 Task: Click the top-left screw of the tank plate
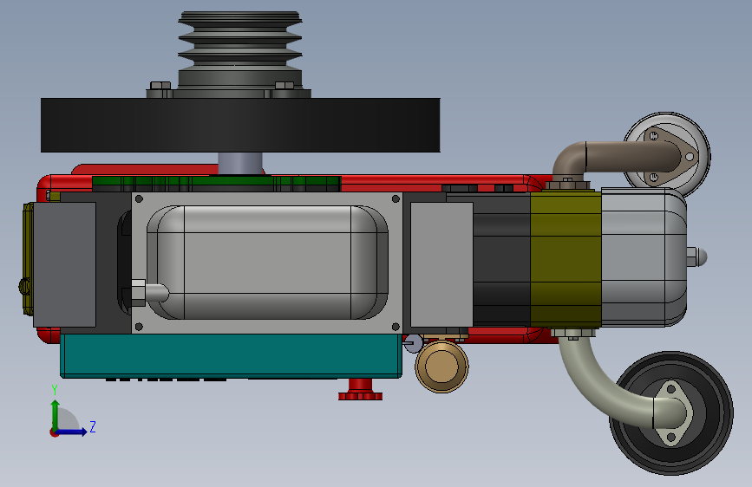[x=139, y=198]
